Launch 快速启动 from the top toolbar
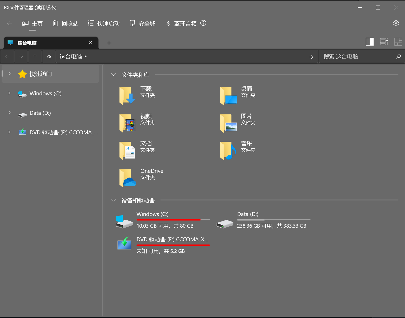This screenshot has width=405, height=318. click(104, 23)
